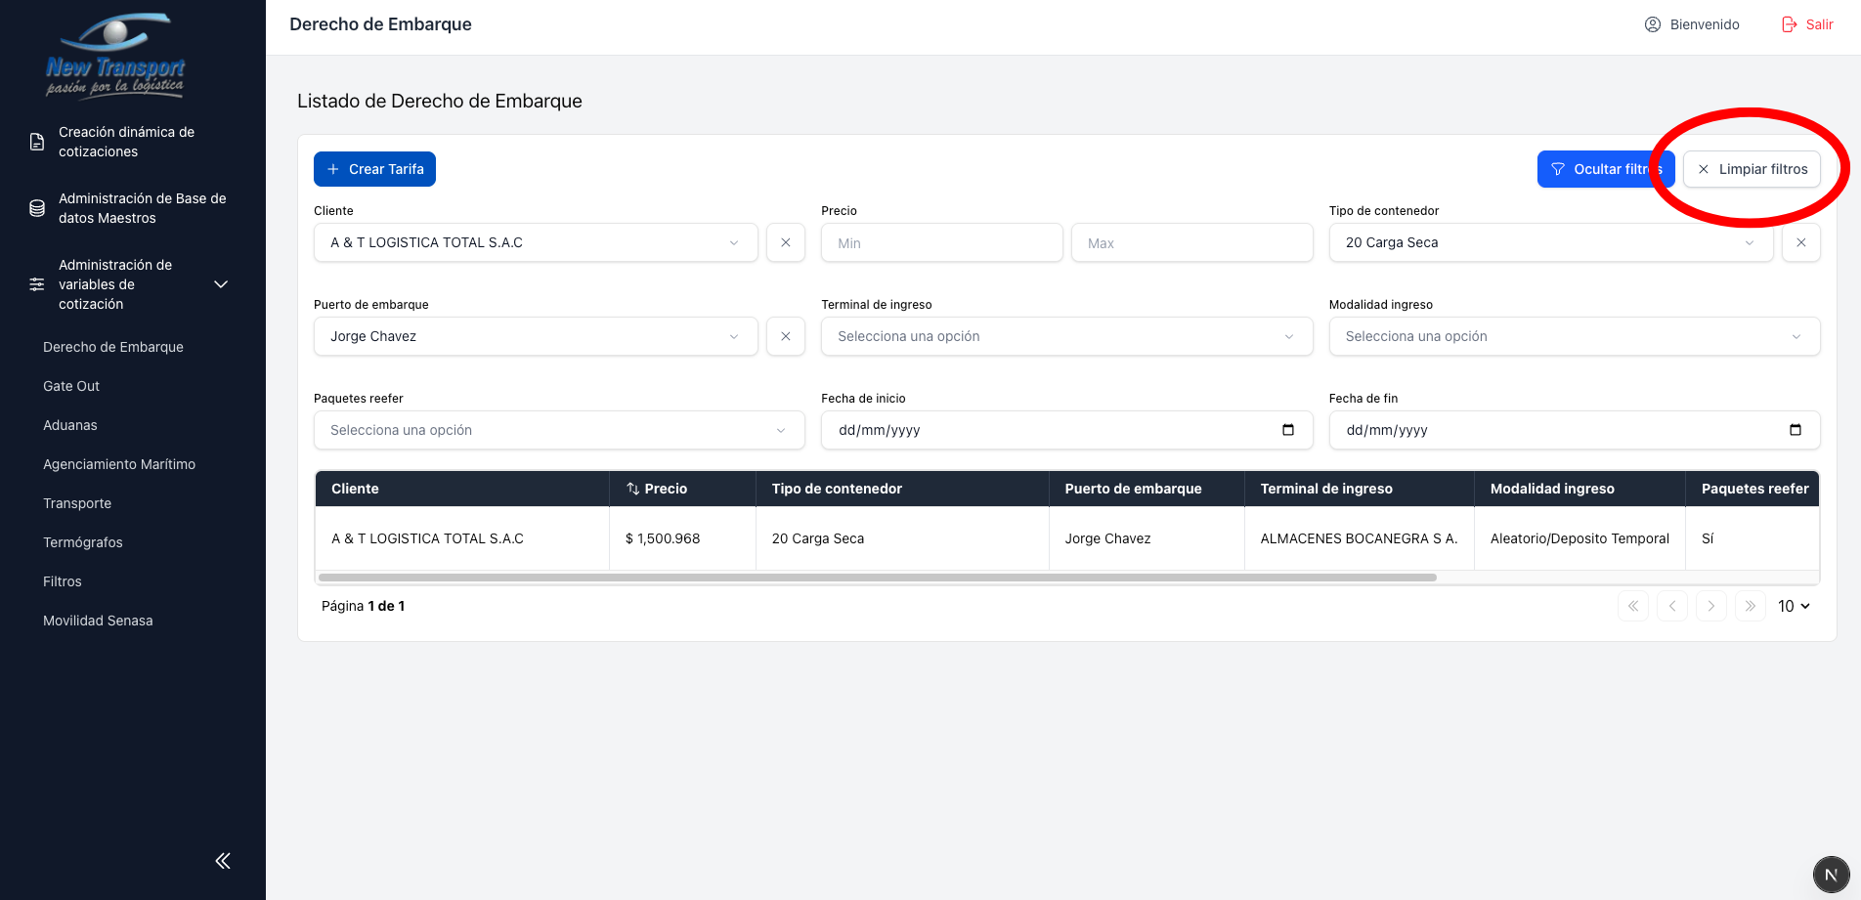
Task: Open the Paquetes reefer dropdown
Action: [558, 430]
